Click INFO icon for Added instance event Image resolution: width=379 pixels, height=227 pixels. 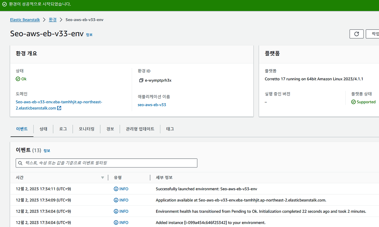pyautogui.click(x=116, y=223)
